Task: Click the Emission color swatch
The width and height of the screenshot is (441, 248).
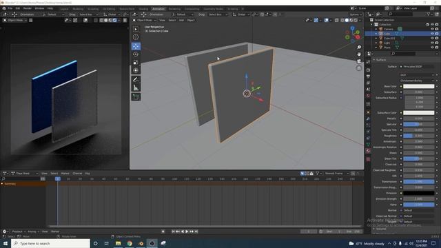Action: [x=418, y=193]
